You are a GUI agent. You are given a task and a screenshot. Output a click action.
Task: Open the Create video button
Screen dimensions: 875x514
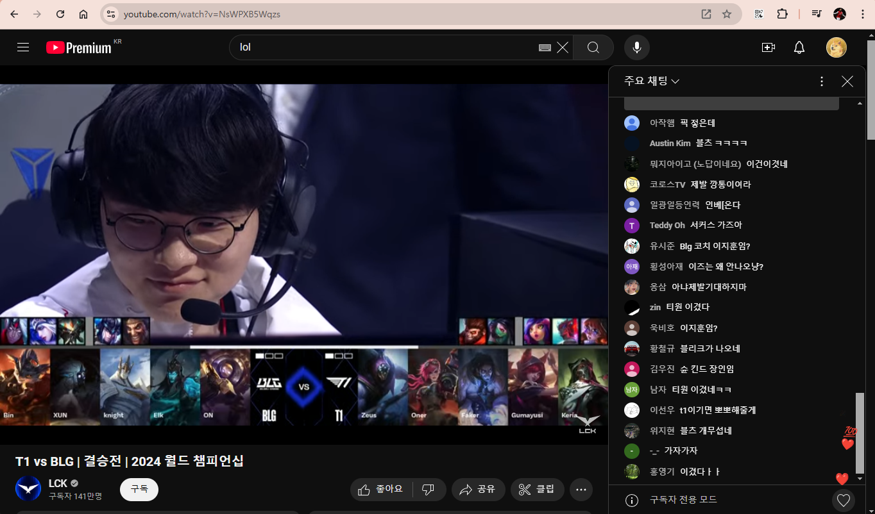(769, 47)
